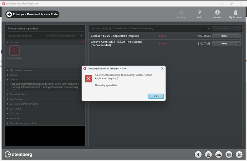Click the target folder info icon

click(110, 29)
